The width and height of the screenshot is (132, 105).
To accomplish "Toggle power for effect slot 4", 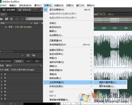I will click(x=5, y=85).
